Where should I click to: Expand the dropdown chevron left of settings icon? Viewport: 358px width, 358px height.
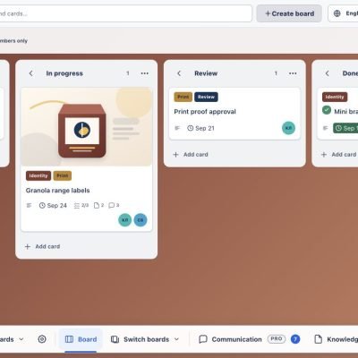21,339
